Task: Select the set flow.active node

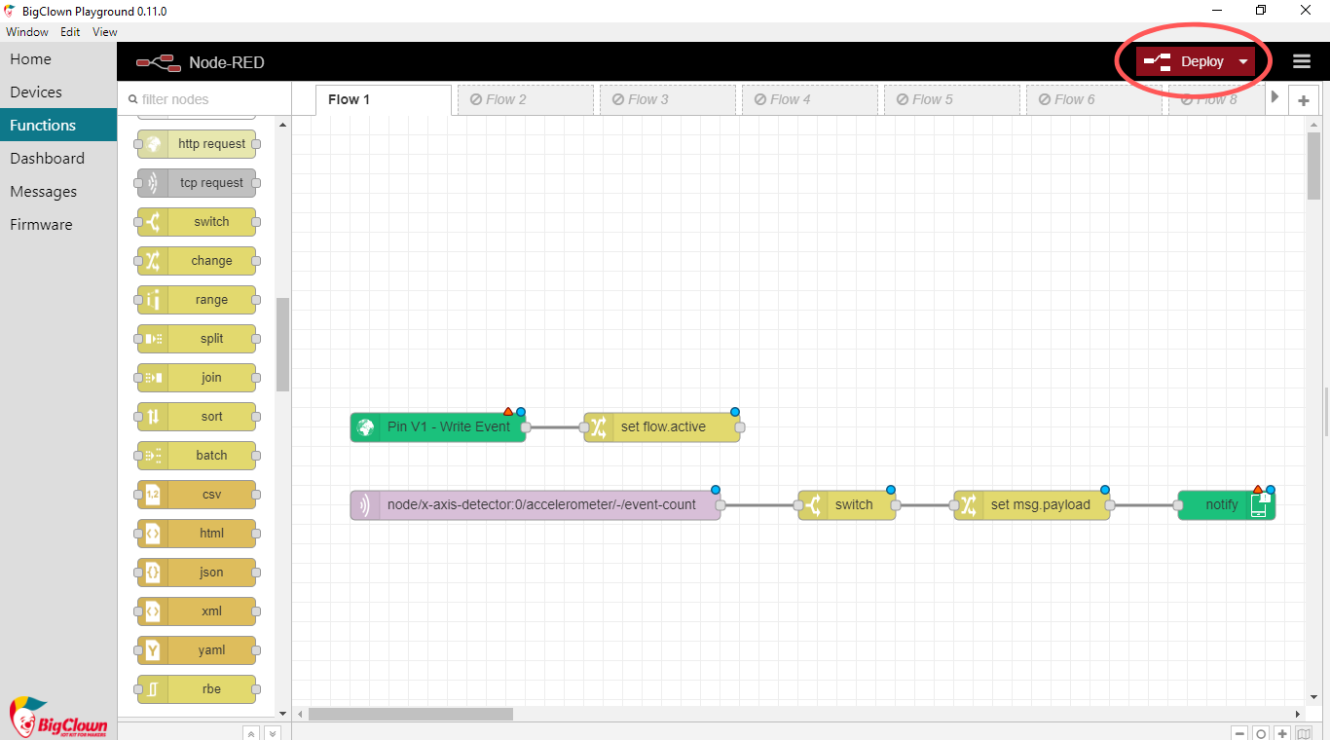Action: click(x=662, y=427)
